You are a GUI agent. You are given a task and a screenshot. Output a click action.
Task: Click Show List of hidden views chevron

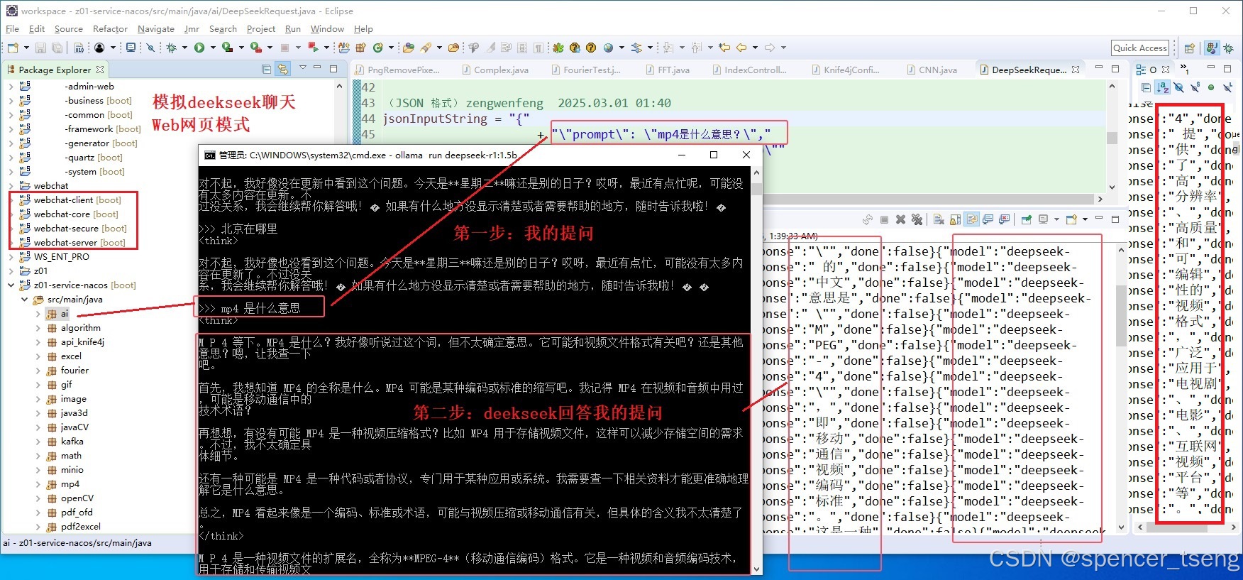pos(1184,68)
